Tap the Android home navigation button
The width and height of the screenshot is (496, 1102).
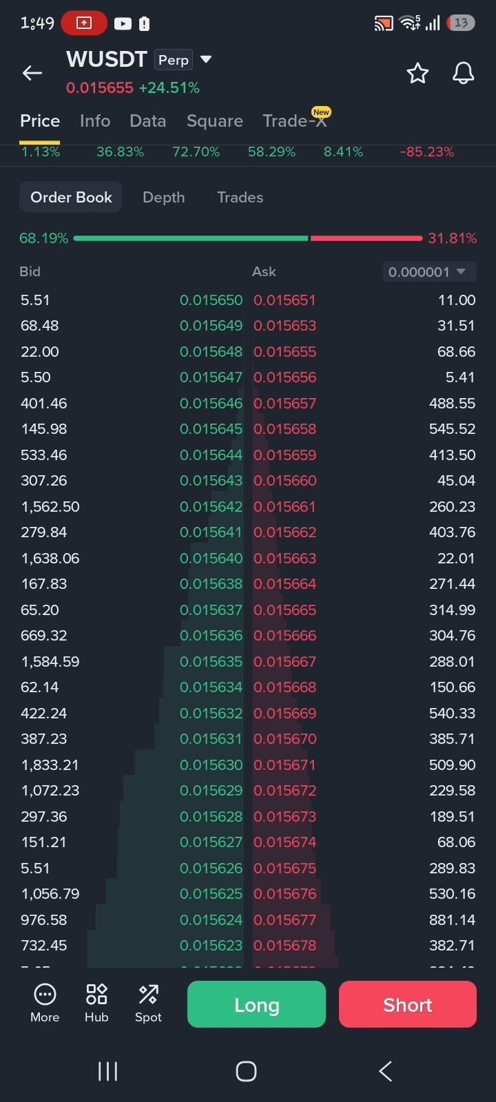(x=246, y=1071)
